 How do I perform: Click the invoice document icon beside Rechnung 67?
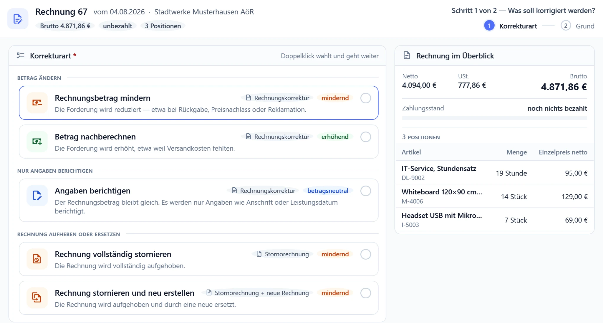click(x=18, y=19)
